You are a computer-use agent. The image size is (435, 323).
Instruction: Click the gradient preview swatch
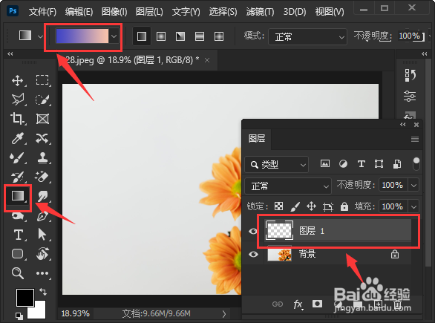82,36
